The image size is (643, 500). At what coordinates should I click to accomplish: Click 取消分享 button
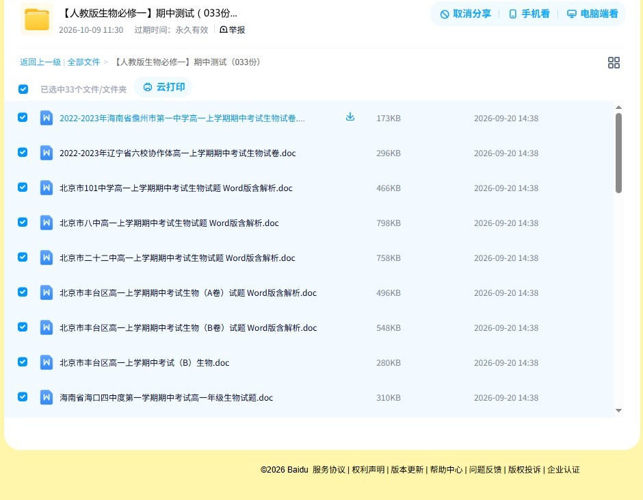pos(465,14)
